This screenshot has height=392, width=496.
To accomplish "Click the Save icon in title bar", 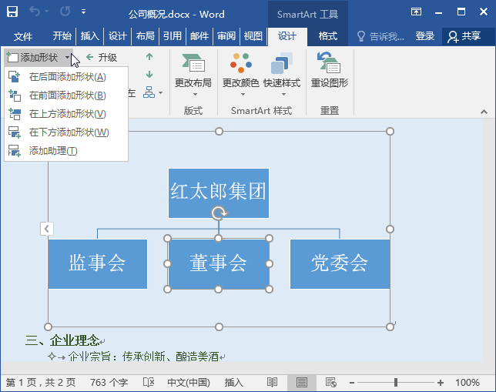I will click(x=12, y=12).
